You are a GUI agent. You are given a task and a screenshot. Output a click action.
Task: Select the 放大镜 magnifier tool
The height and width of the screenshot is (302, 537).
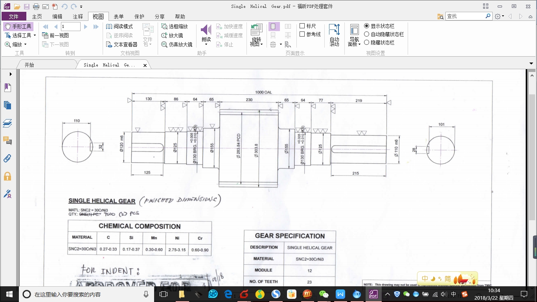[x=172, y=35]
